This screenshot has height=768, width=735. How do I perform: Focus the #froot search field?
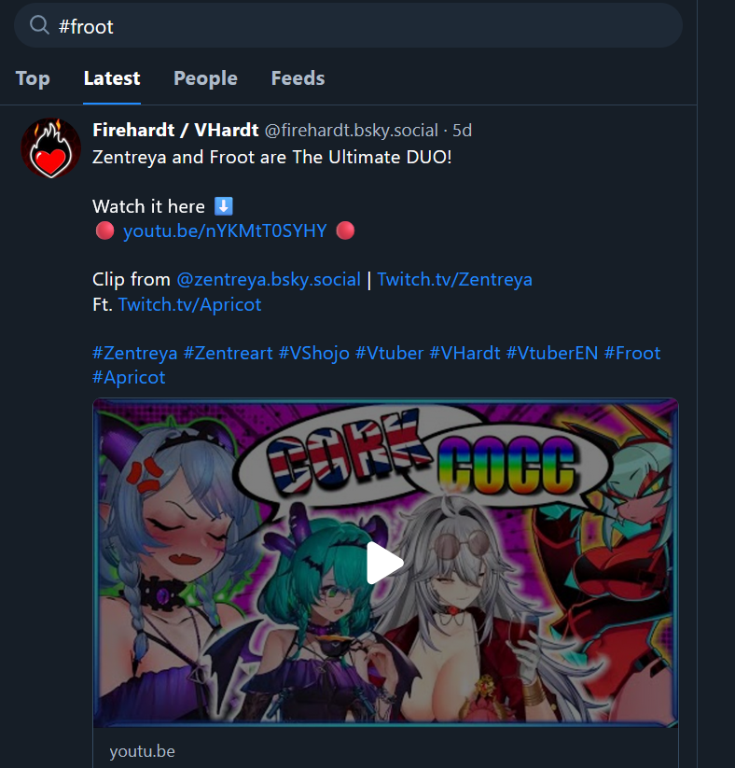348,25
